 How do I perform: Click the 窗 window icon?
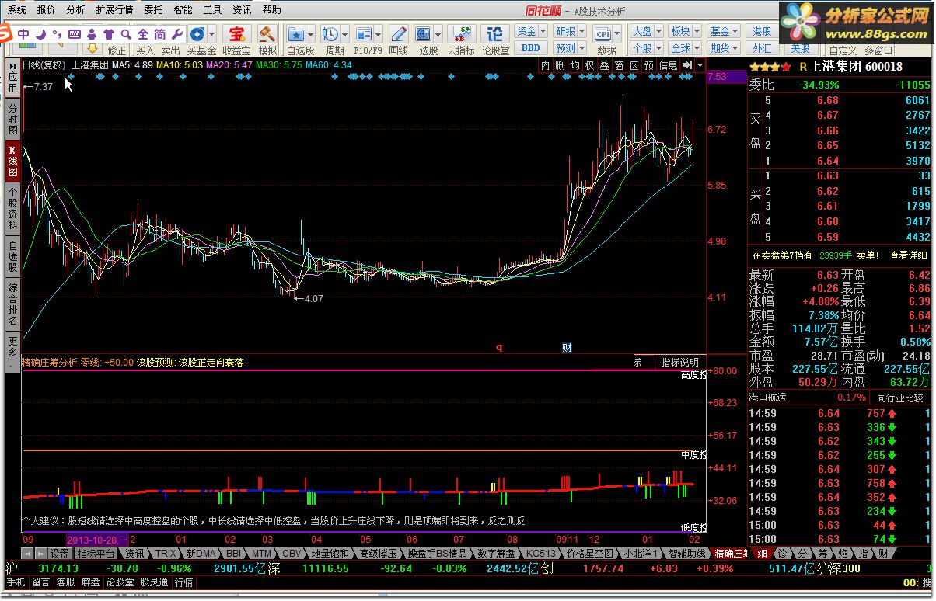click(x=619, y=66)
